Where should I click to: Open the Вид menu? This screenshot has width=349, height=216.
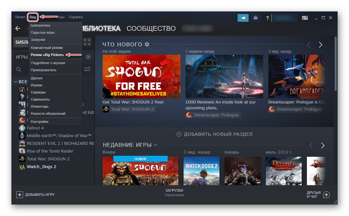33,17
